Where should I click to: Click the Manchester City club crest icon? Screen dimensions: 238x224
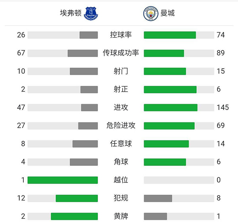pos(150,13)
